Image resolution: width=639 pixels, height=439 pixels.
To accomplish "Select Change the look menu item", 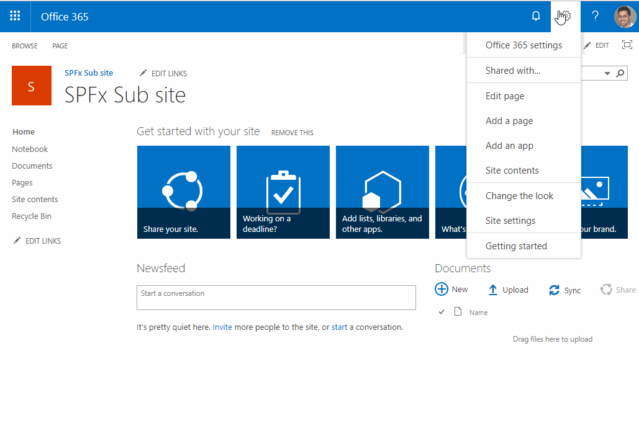I will pos(523,196).
